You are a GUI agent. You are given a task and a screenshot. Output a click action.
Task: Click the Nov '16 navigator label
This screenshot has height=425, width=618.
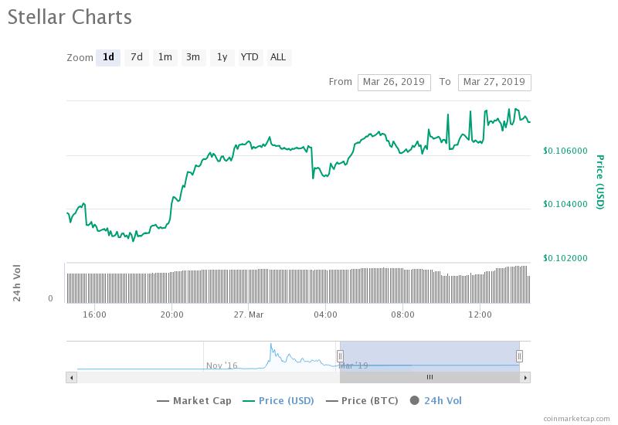click(x=222, y=365)
